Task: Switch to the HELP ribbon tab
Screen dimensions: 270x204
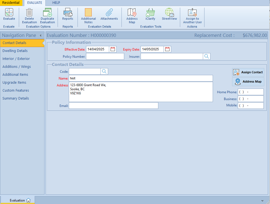Action: (56, 3)
